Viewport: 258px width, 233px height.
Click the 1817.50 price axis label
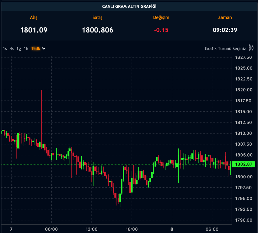243,101
